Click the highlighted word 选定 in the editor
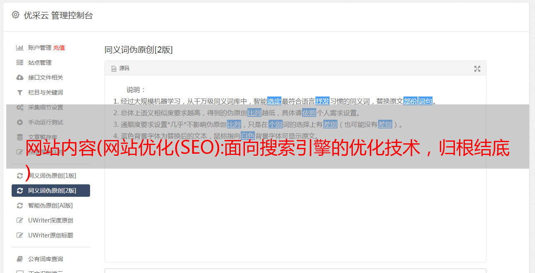The image size is (535, 273). coord(274,101)
